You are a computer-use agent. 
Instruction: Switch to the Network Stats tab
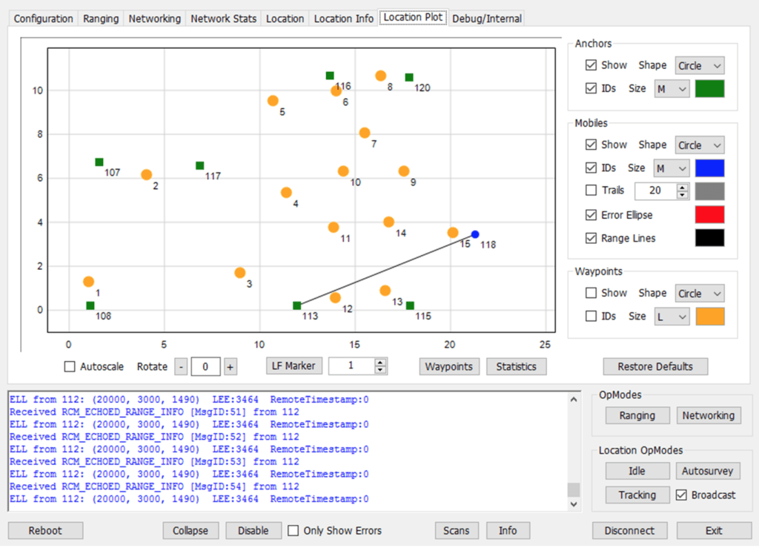tap(223, 19)
